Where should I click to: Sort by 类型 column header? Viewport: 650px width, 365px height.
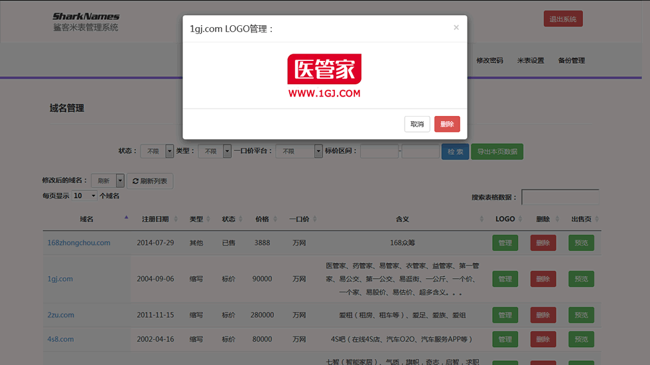tap(196, 219)
